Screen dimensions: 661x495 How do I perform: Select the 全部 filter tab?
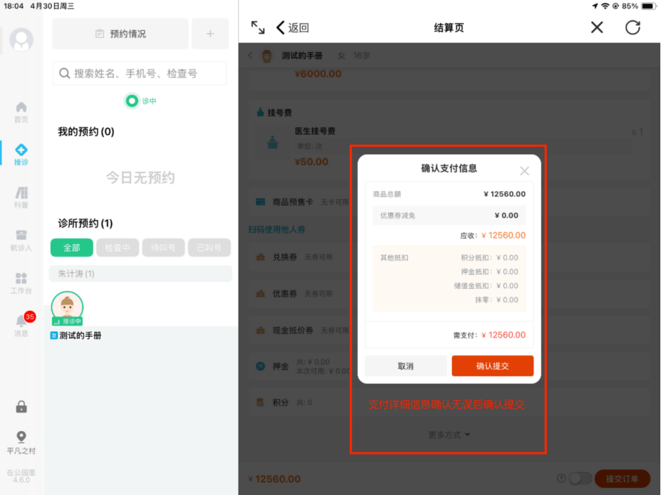pos(71,248)
